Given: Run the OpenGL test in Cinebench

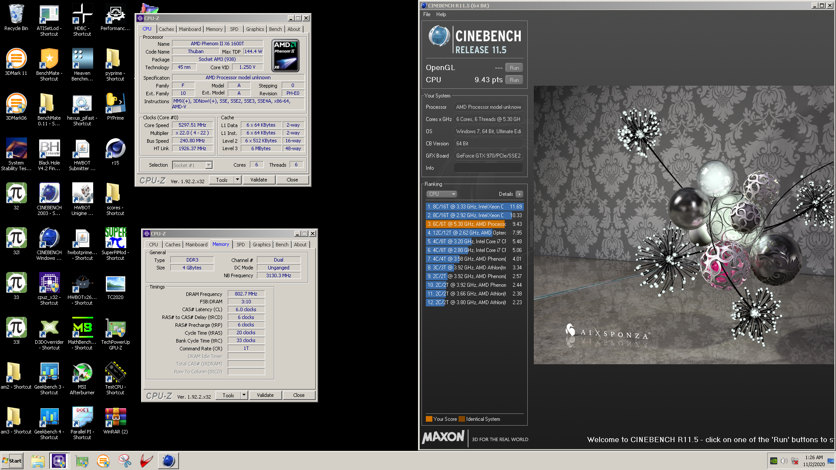Looking at the screenshot, I should (514, 68).
